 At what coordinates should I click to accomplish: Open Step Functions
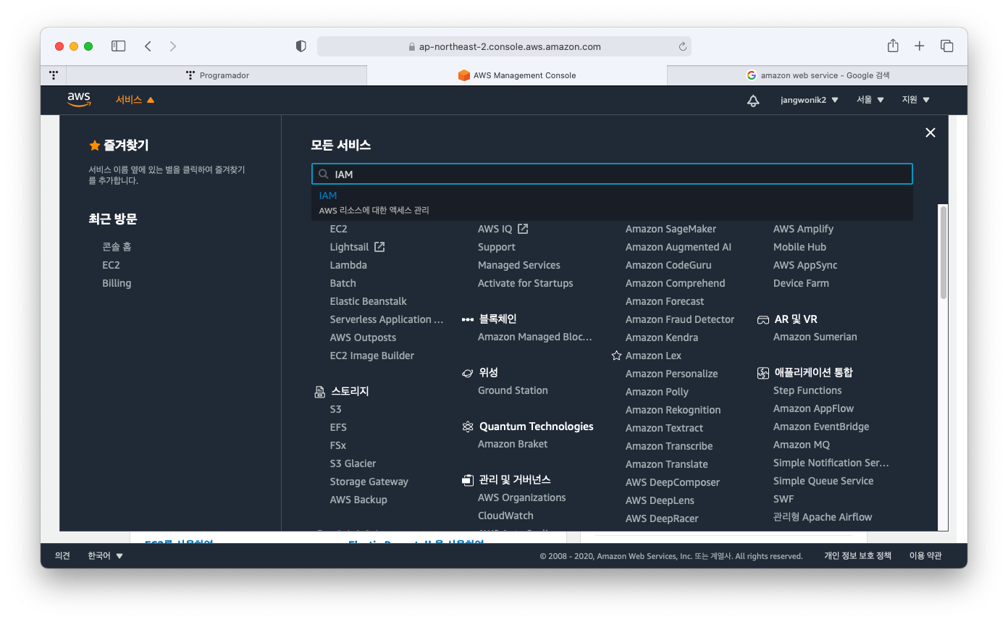click(x=807, y=390)
